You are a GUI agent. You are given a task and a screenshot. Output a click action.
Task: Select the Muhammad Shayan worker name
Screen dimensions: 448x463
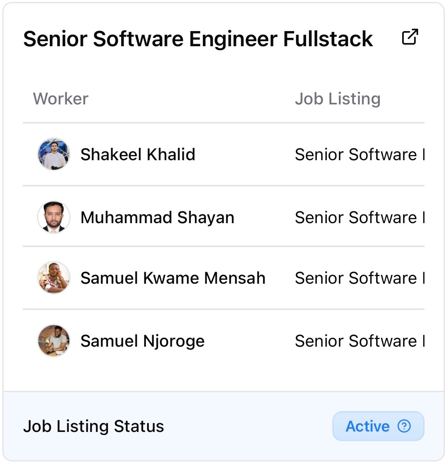tap(157, 218)
